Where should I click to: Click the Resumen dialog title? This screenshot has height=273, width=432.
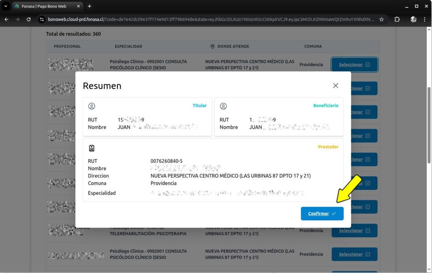(x=102, y=86)
